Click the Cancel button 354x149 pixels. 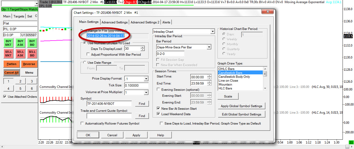(x=112, y=135)
